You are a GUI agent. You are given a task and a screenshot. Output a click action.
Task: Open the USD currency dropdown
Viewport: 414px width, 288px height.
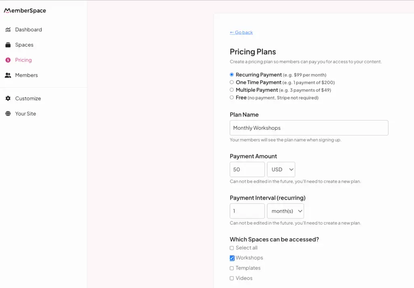281,169
